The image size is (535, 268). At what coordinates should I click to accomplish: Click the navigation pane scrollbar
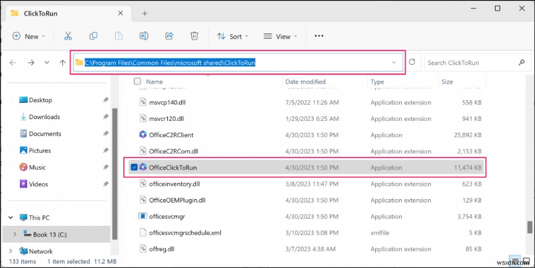114,174
